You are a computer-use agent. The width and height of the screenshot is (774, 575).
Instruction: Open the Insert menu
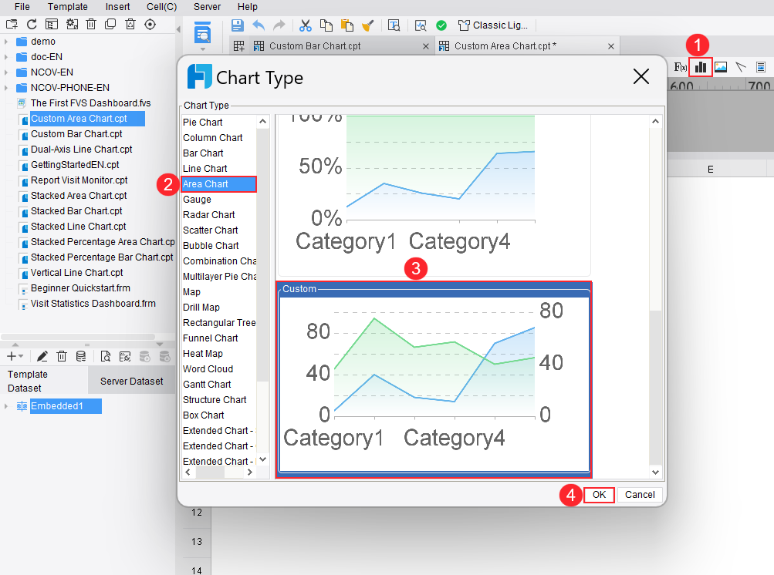coord(117,7)
